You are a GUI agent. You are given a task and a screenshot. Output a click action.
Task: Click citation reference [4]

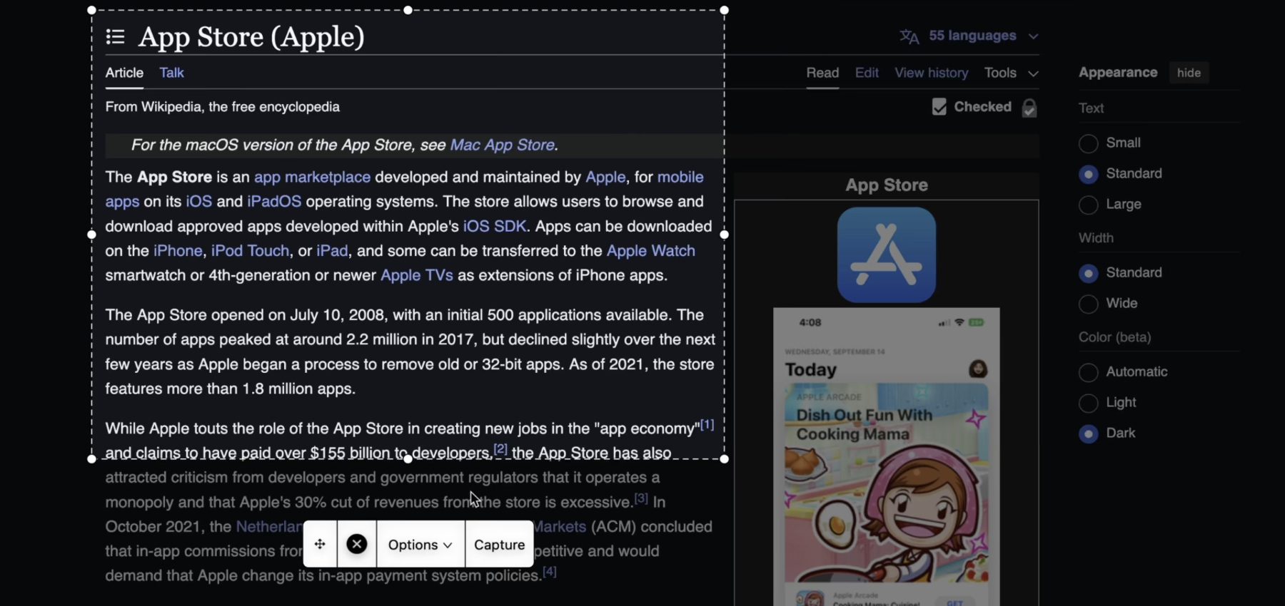coord(549,572)
